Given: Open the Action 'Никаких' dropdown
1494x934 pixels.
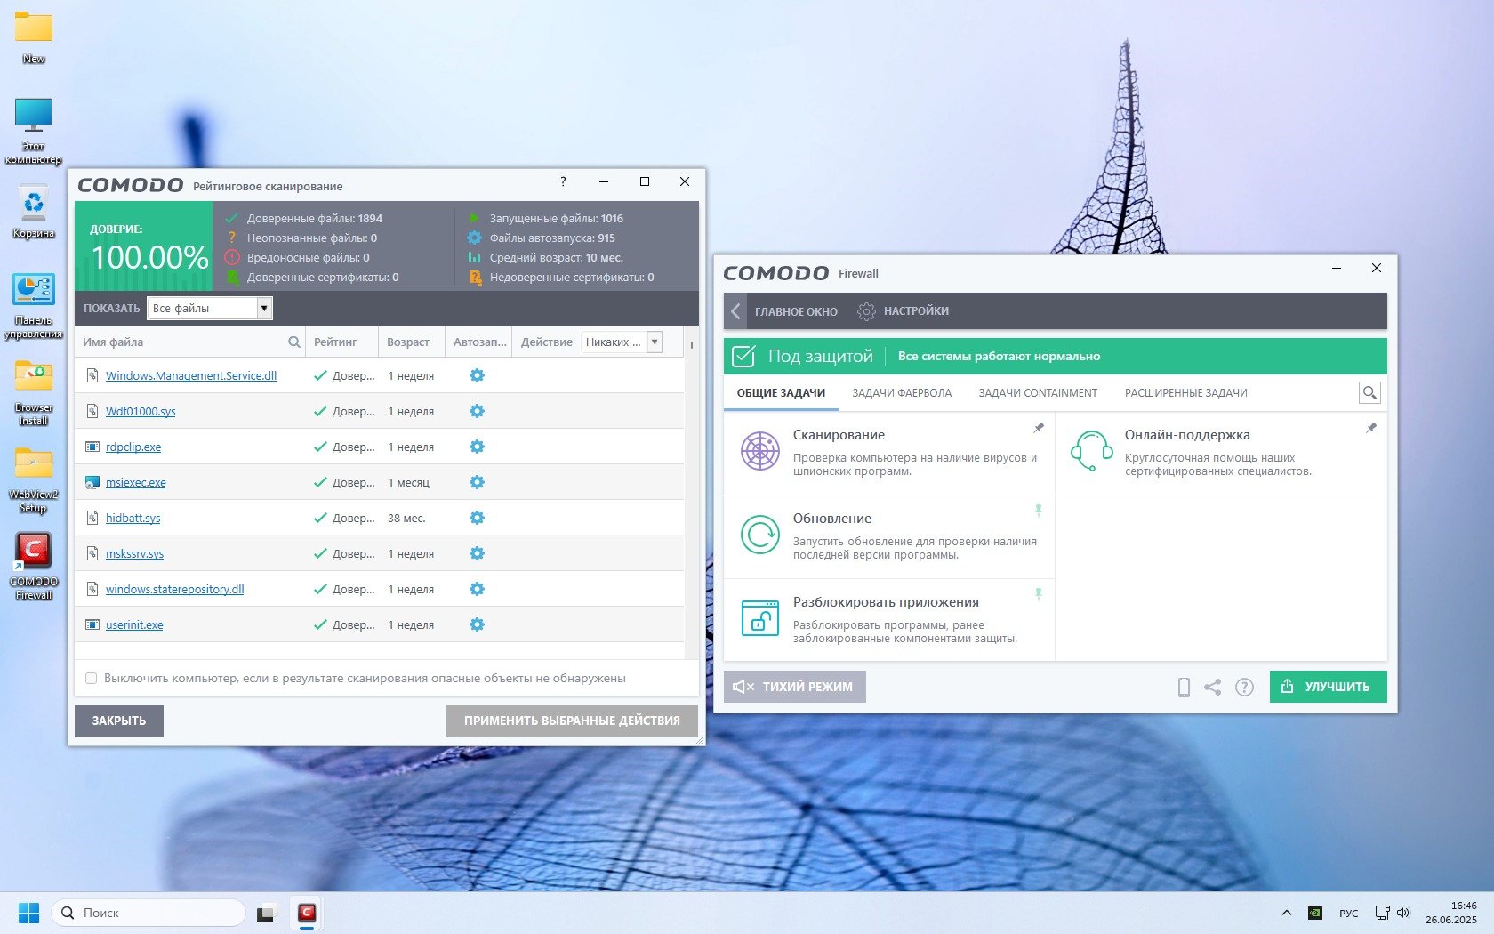Looking at the screenshot, I should point(655,342).
